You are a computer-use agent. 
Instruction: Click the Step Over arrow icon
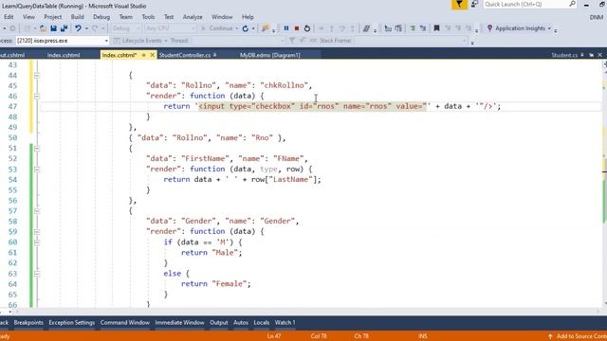[341, 28]
